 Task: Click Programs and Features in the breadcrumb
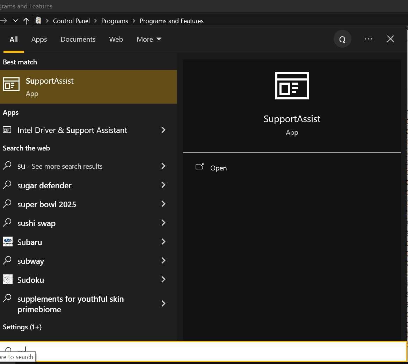point(172,21)
